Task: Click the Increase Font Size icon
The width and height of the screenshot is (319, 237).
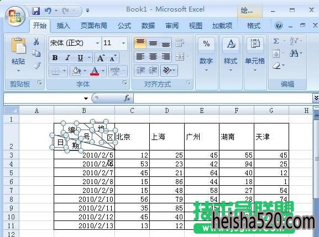Action: (101, 58)
